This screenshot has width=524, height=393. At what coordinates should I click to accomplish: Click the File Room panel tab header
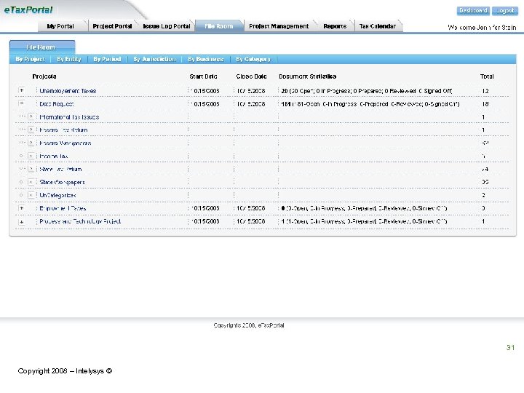click(42, 47)
